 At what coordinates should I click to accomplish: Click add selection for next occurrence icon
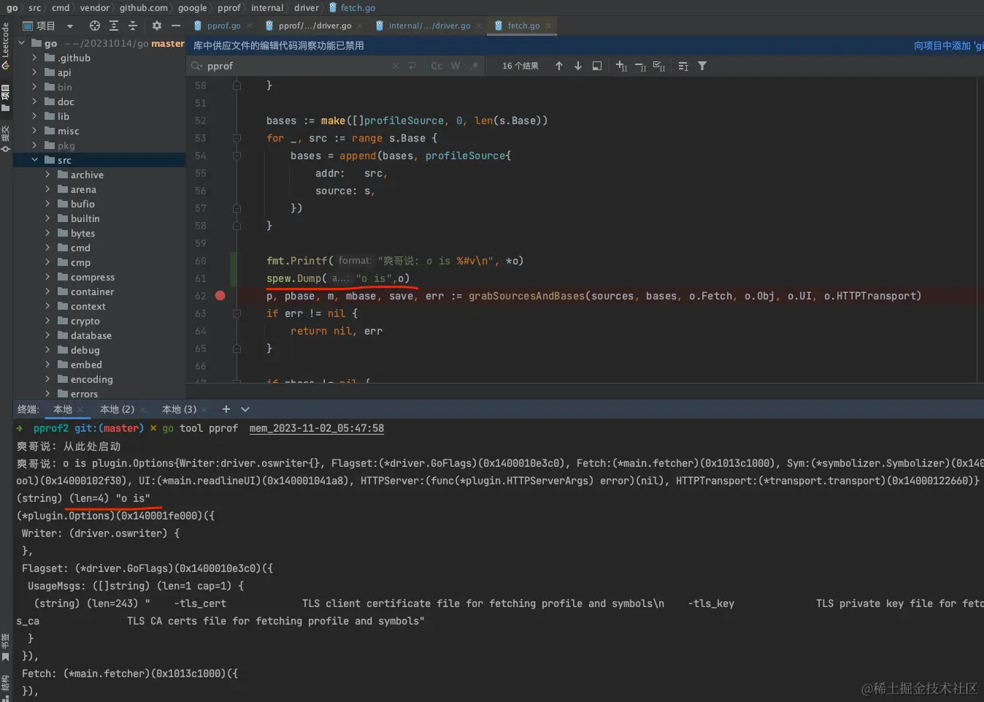pos(621,66)
